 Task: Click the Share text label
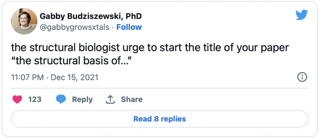click(x=132, y=99)
